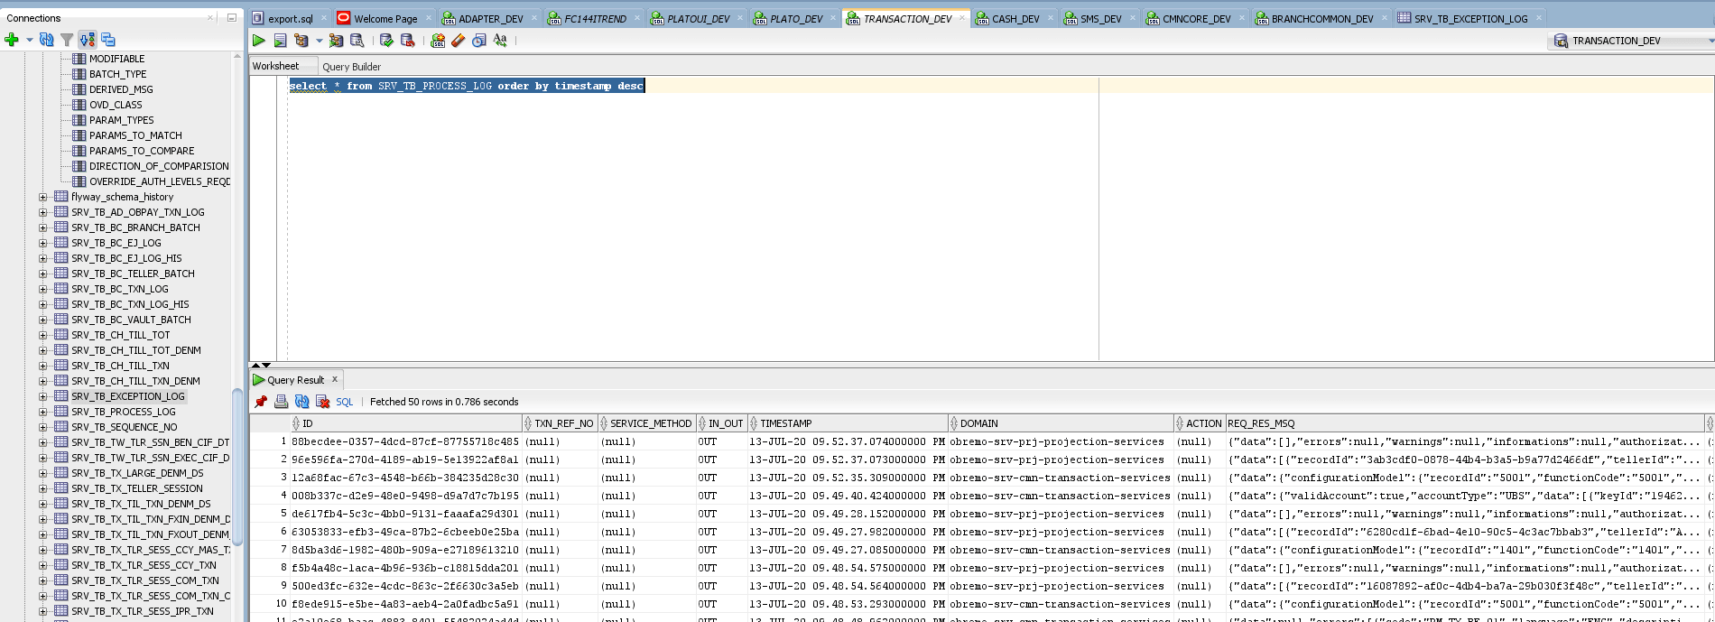Screen dimensions: 1715x622
Task: Click the green plus New Connection icon
Action: (x=12, y=40)
